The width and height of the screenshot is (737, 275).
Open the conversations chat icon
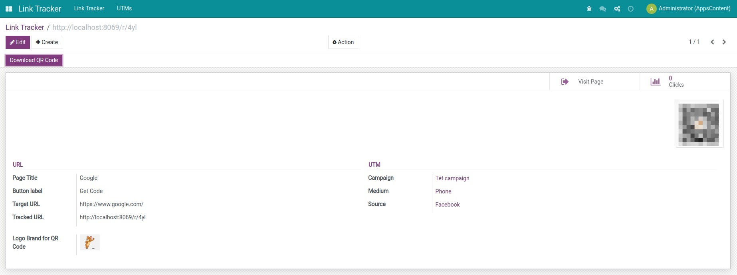(602, 9)
